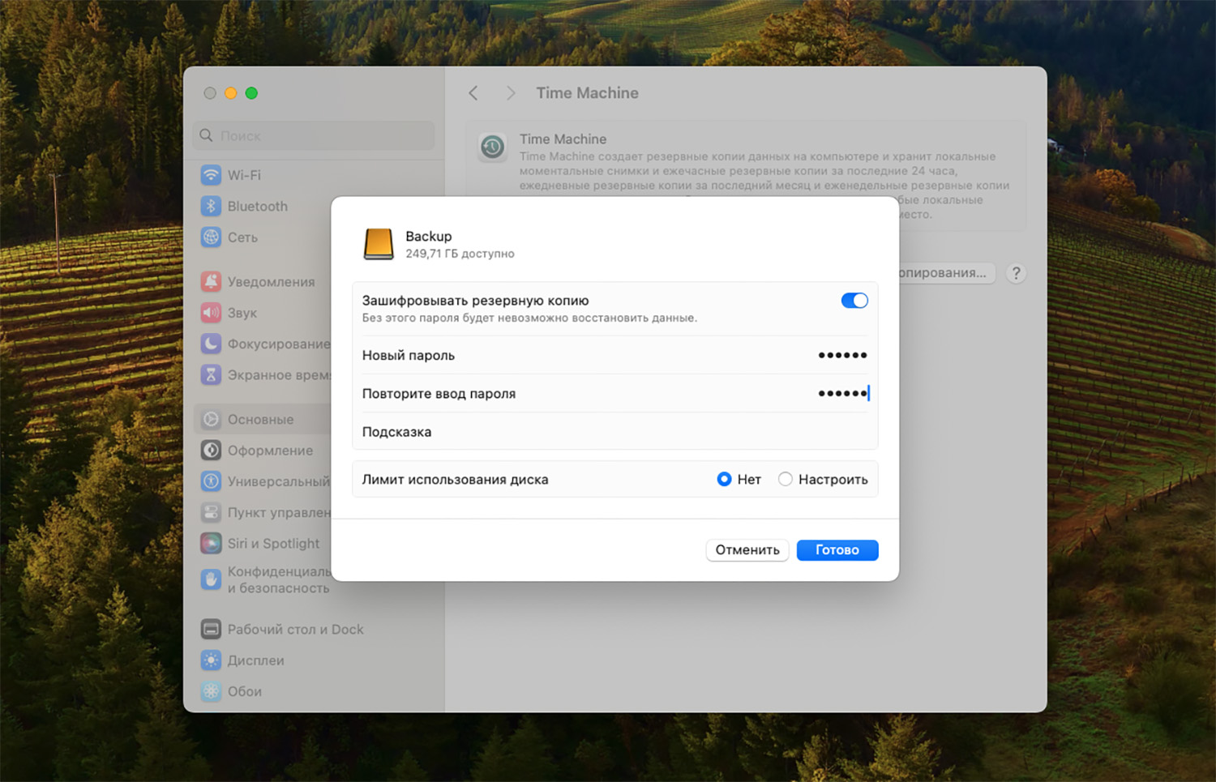Click the Siri и Spotlight icon
Screen dimensions: 1216x782
click(x=211, y=543)
